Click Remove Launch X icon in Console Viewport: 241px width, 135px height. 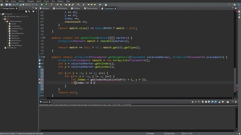pos(195,102)
